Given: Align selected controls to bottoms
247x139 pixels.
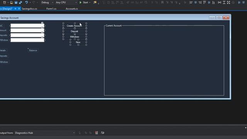Looking at the screenshot, I should tap(213, 3).
